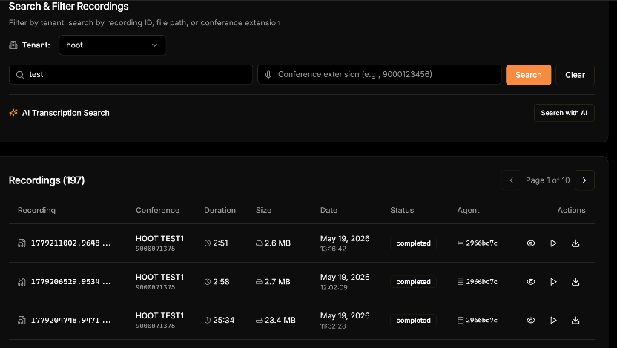617x348 pixels.
Task: Go to the previous recordings page
Action: (511, 180)
